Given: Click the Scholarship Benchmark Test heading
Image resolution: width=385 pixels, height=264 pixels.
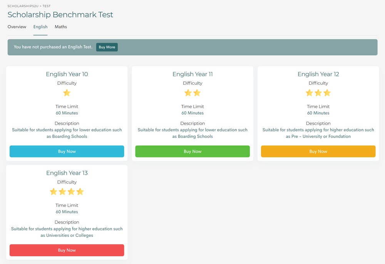Looking at the screenshot, I should click(x=60, y=15).
